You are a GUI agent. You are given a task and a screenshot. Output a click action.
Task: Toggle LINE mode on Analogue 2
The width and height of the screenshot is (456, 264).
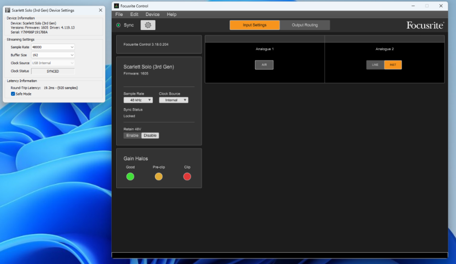[375, 65]
